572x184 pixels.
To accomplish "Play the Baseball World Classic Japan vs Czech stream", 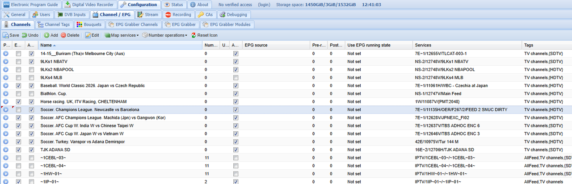I will pos(6,86).
